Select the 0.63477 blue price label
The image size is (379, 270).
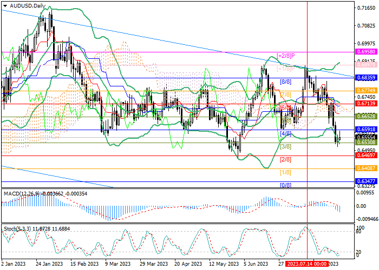pos(366,181)
